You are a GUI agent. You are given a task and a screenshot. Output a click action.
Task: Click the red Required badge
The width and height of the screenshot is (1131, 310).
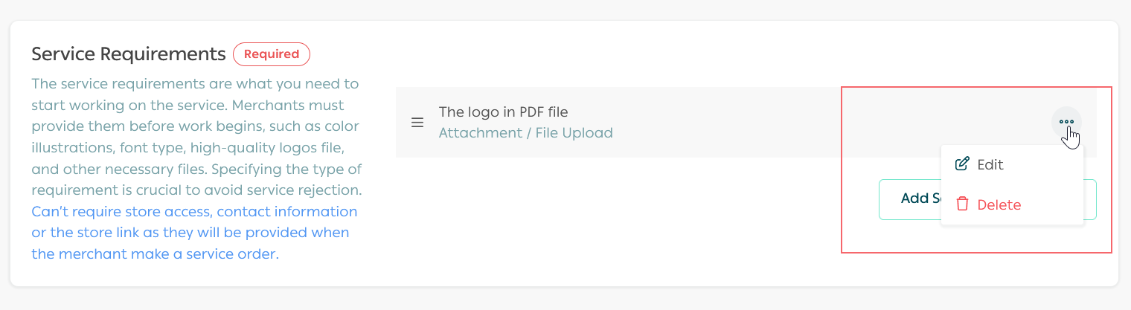(272, 54)
